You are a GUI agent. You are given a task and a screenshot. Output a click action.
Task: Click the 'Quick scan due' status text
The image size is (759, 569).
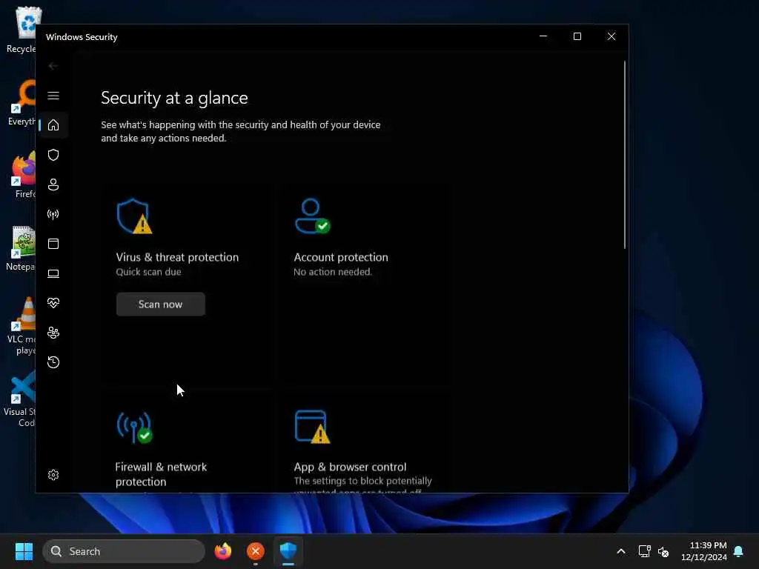(x=148, y=272)
